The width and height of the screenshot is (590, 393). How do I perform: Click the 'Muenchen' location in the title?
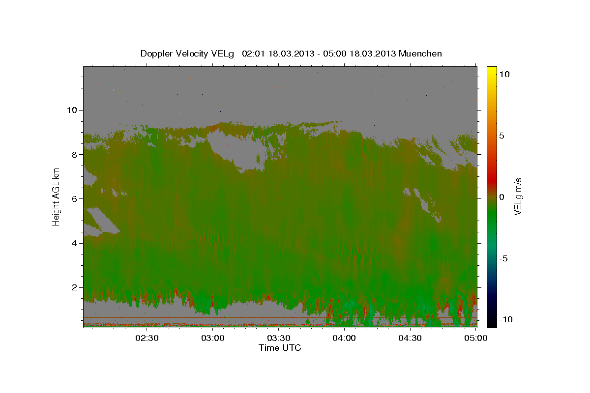(x=421, y=54)
